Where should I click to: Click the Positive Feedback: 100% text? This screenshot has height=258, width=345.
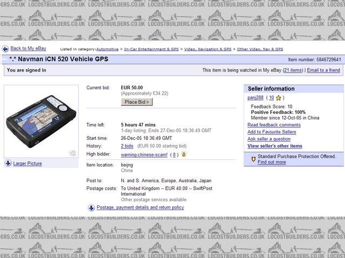[x=278, y=112]
